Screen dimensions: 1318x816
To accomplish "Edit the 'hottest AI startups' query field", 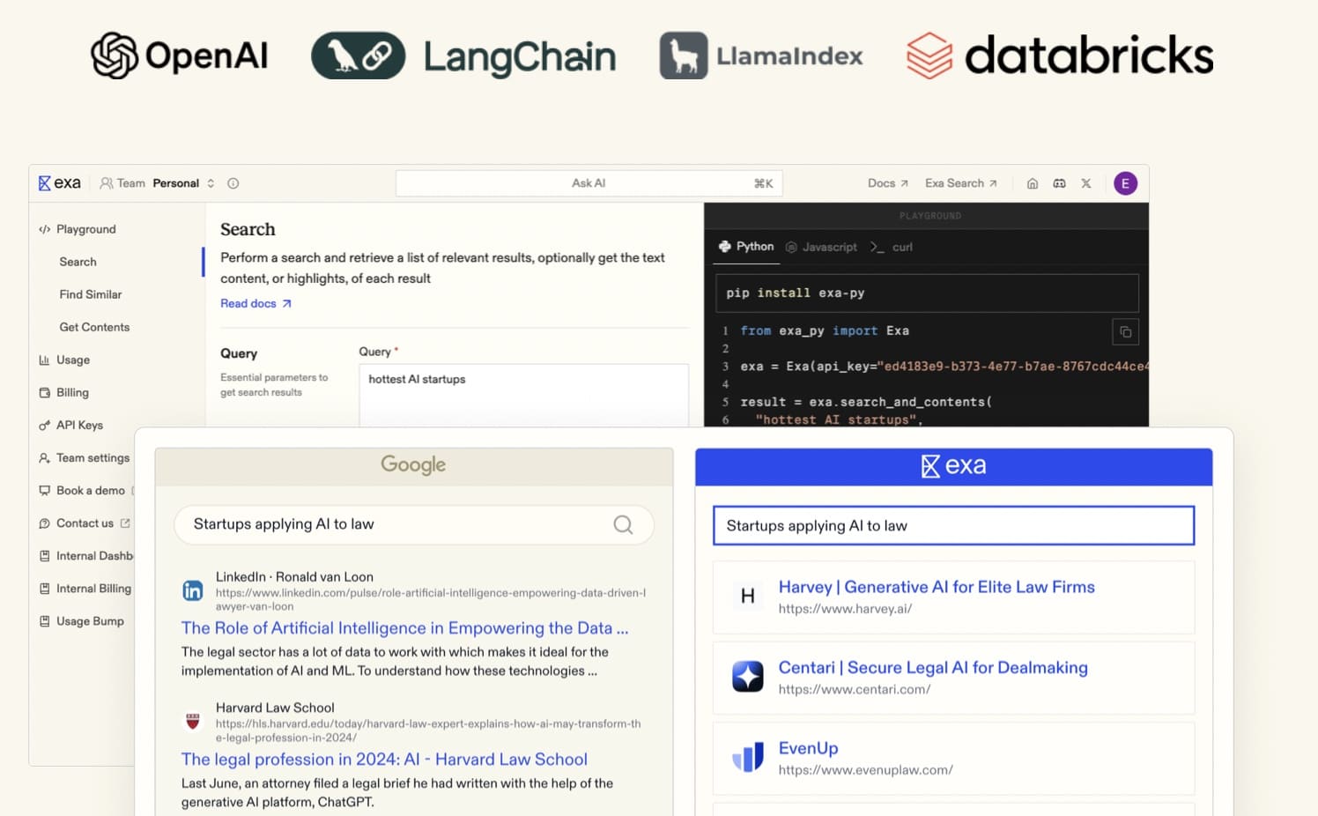I will (523, 395).
